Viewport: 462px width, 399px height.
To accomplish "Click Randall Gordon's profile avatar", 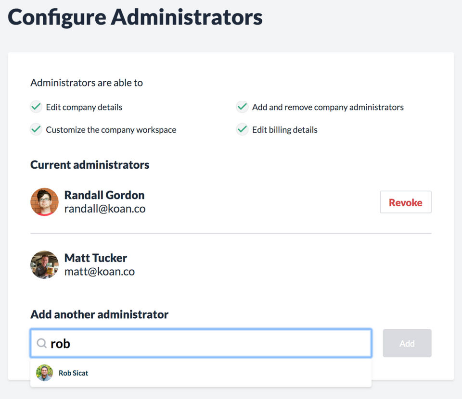I will (x=44, y=202).
